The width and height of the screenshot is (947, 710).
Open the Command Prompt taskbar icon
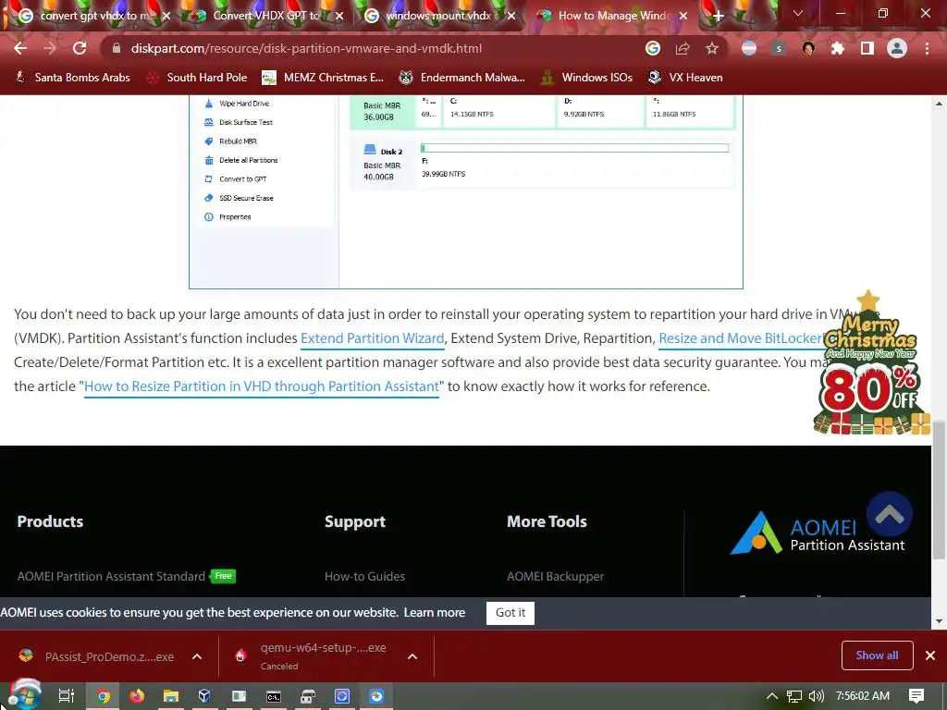(x=274, y=696)
